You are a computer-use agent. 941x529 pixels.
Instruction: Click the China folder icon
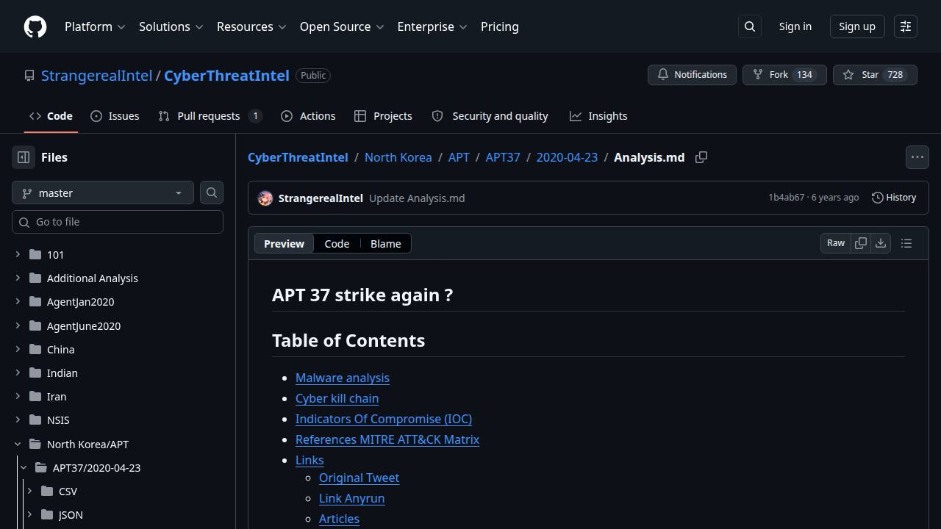tap(35, 349)
